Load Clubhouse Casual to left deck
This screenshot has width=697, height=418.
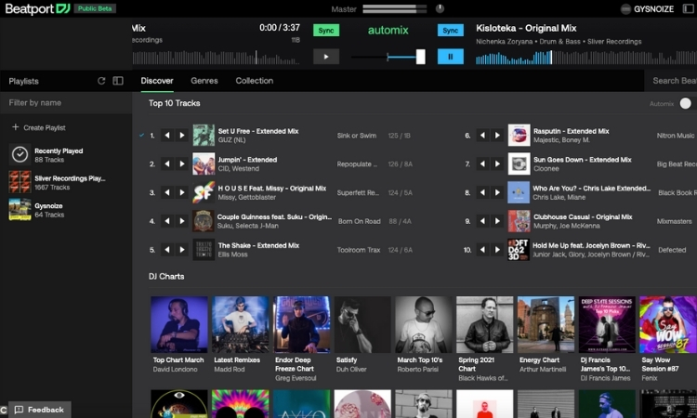[482, 221]
